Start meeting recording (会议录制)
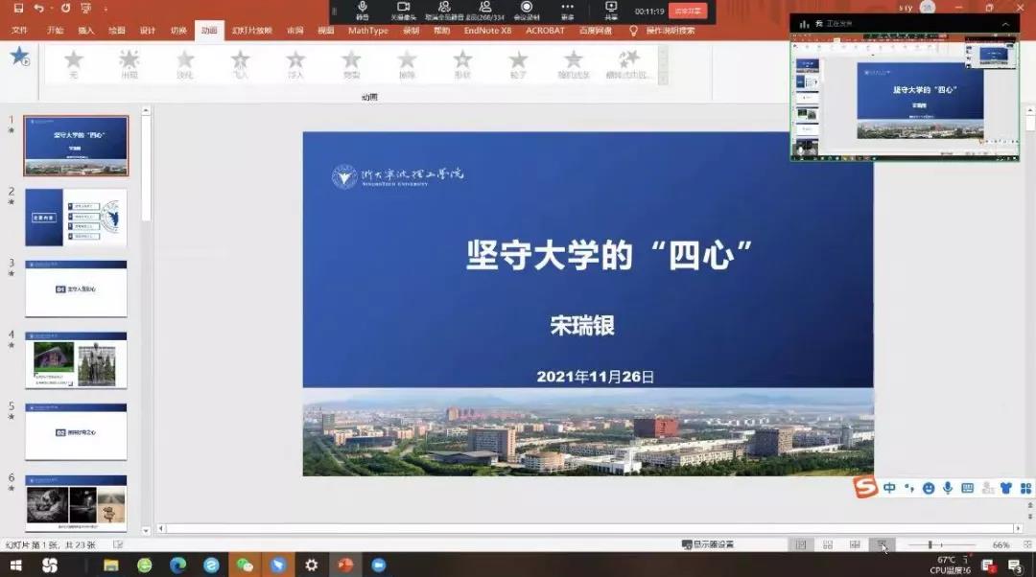Viewport: 1036px width, 577px height. [526, 10]
